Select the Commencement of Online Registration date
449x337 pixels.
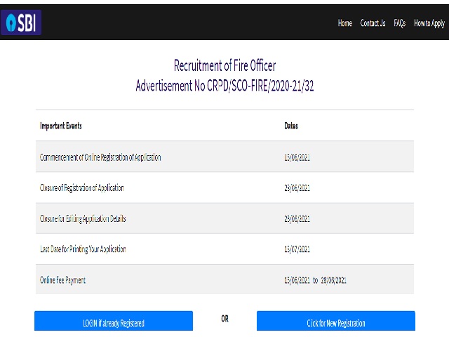tap(297, 157)
